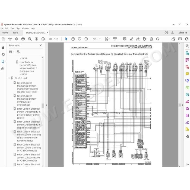190x190 pixels.
Task: Select the Highlight text pen tool
Action: [131, 39]
